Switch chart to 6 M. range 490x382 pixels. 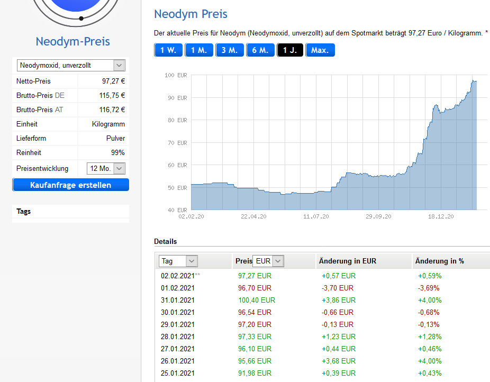[260, 50]
